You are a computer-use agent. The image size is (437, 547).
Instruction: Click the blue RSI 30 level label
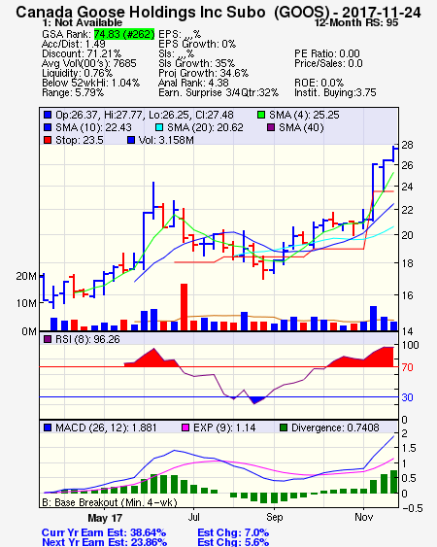407,397
